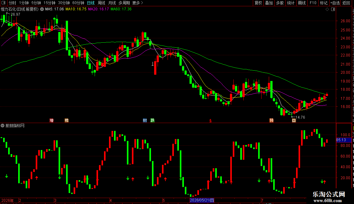Select the 日线 daily chart tab

tap(91, 3)
